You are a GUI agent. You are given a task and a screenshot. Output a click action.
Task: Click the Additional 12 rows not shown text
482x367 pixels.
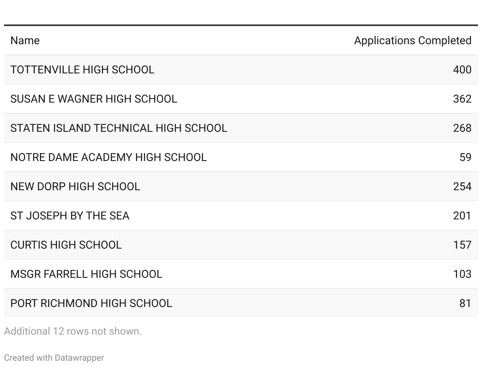[x=73, y=331]
